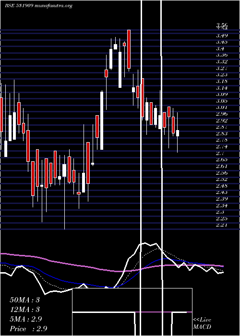Click the 2.34 price axis label

[222, 206]
